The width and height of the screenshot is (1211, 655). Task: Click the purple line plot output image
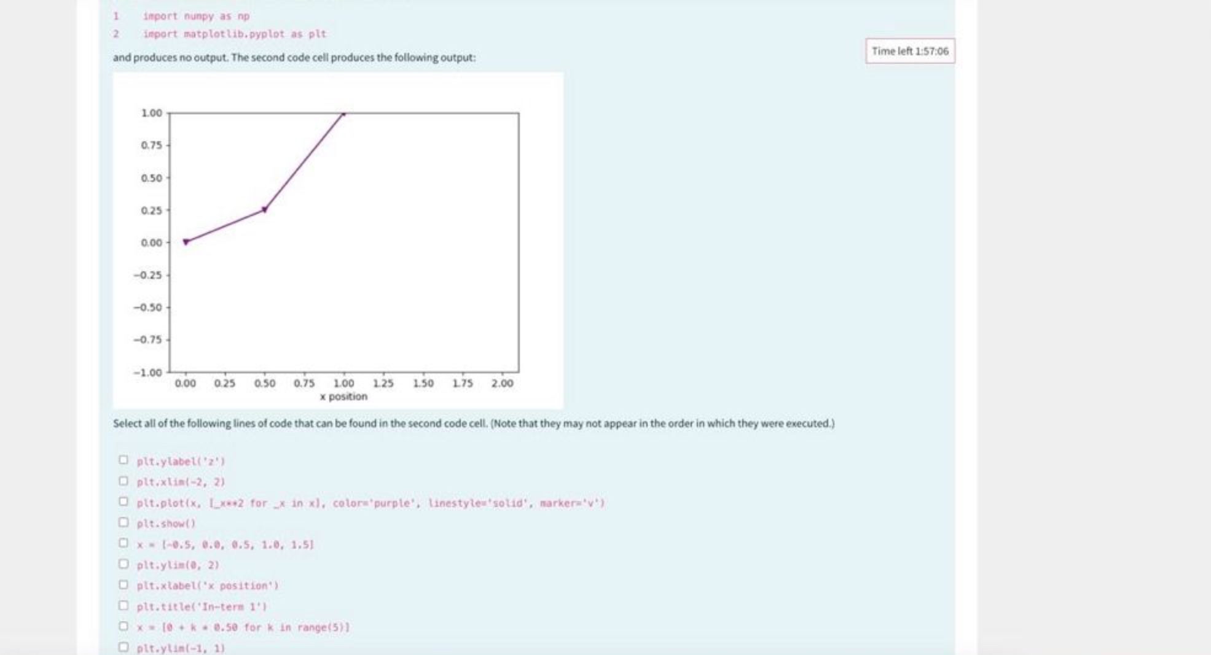coord(338,241)
